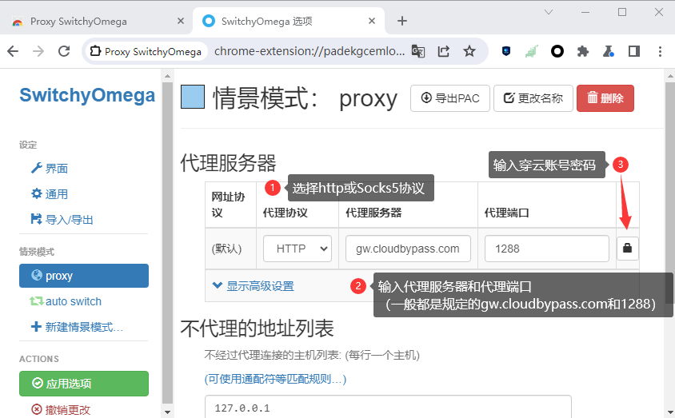The width and height of the screenshot is (675, 418).
Task: Click 撤销更改 revert changes
Action: 61,409
